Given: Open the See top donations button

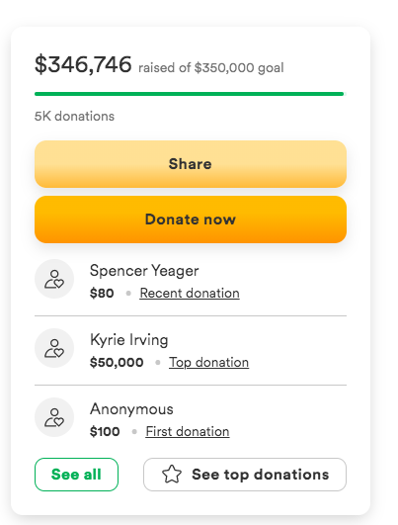Looking at the screenshot, I should [x=245, y=475].
